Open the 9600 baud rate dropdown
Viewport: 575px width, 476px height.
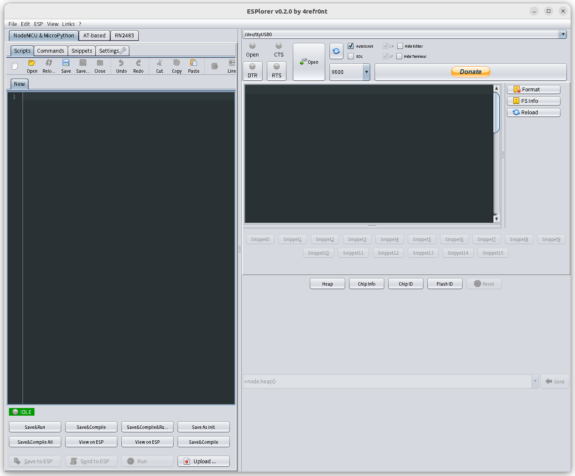coord(366,72)
